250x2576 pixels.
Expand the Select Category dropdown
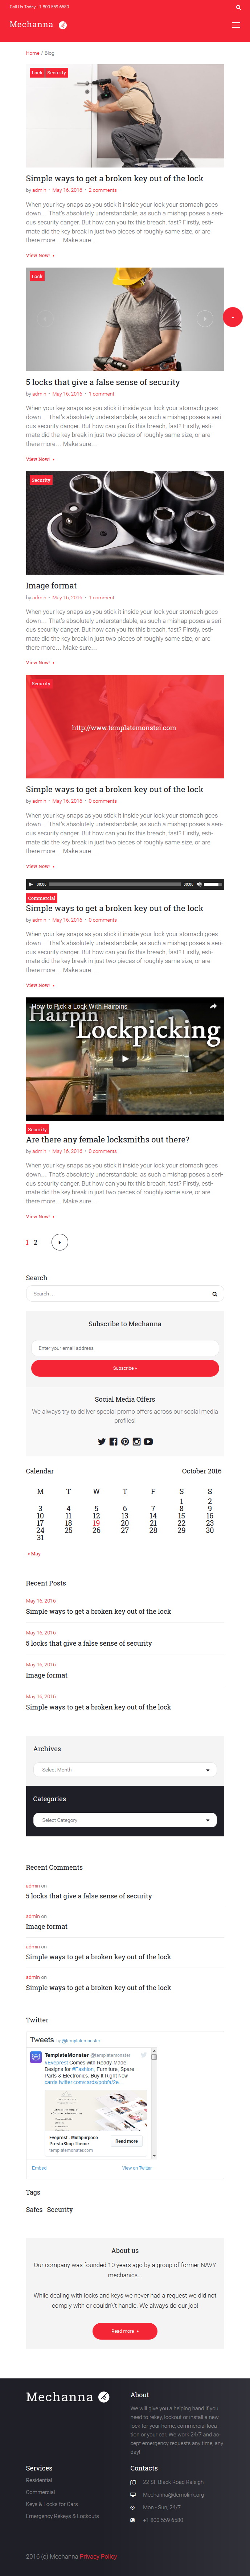(125, 1820)
